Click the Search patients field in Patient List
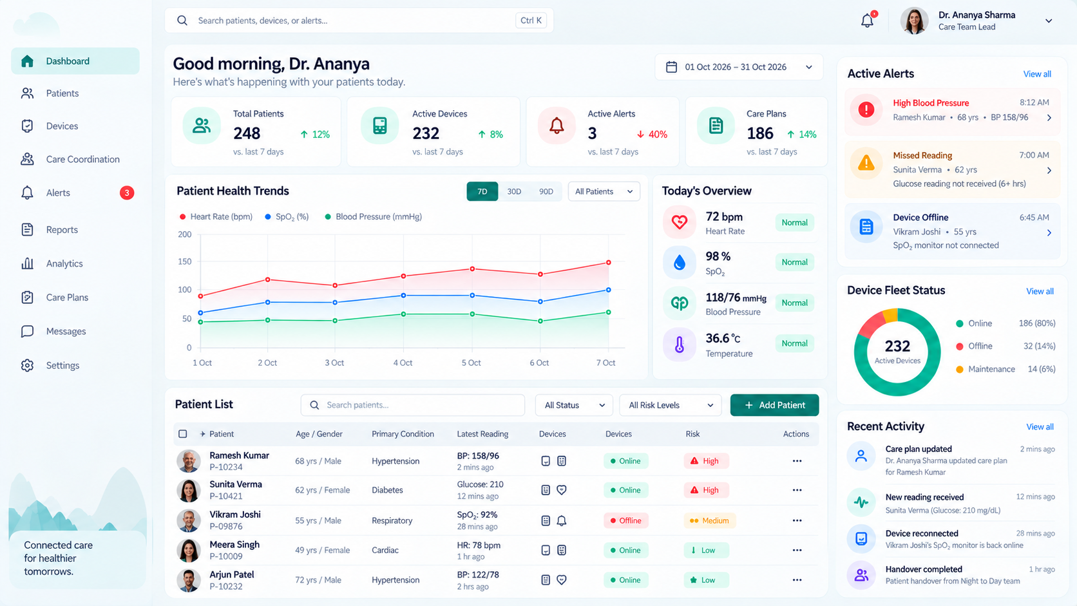The image size is (1077, 606). pyautogui.click(x=413, y=405)
